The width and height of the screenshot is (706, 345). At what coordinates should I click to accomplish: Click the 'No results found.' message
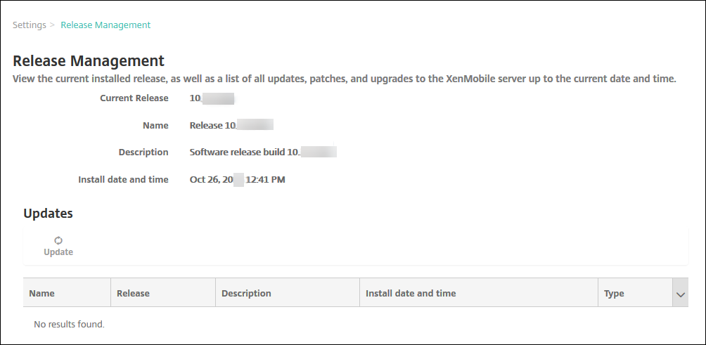69,324
